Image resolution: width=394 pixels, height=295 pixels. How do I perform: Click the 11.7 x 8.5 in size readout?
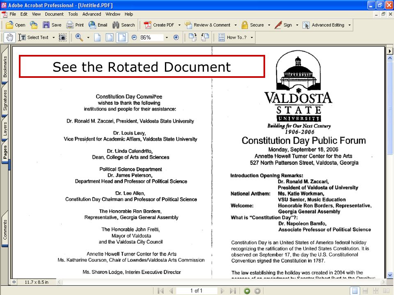pyautogui.click(x=37, y=282)
